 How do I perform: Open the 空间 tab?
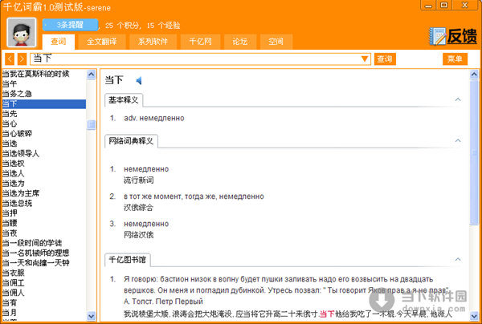click(x=276, y=42)
